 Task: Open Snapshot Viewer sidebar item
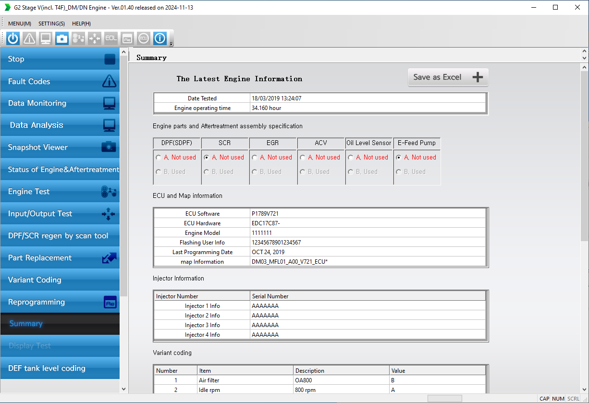60,147
